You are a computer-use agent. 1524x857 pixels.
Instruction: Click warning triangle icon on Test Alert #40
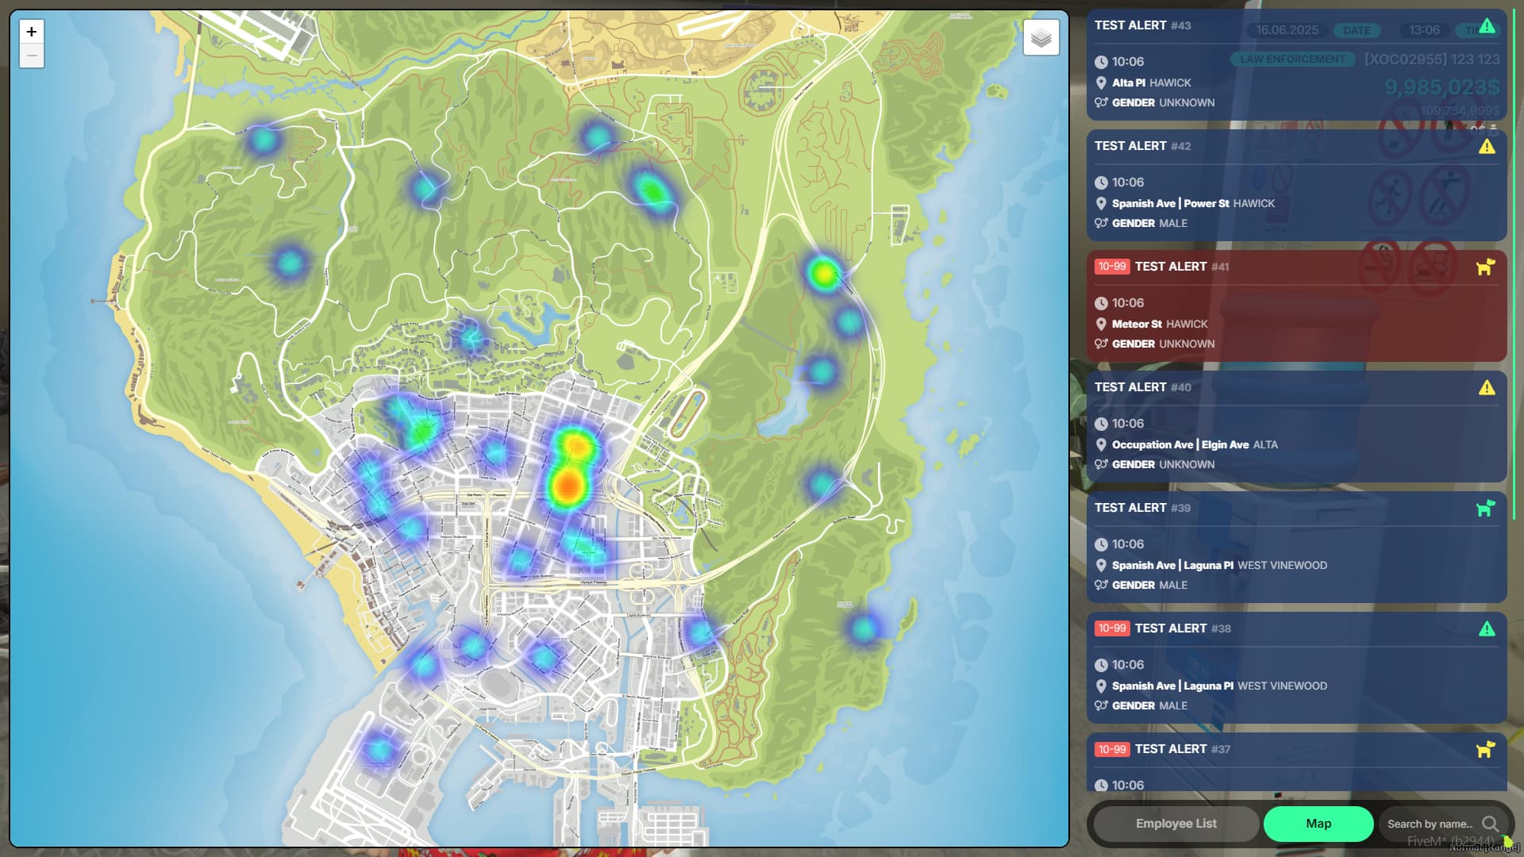(1487, 388)
